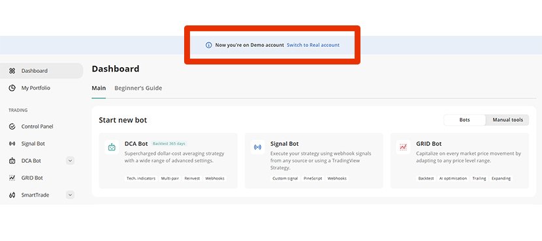Click the Start new bot heading
The height and width of the screenshot is (241, 542).
click(123, 120)
